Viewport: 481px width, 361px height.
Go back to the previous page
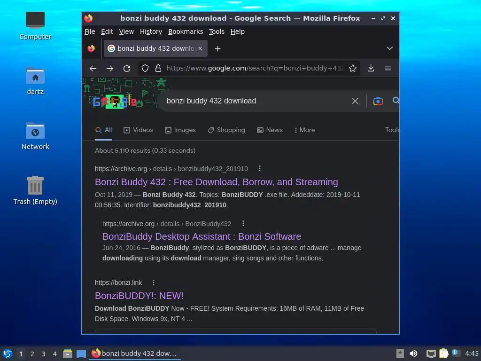(x=93, y=69)
